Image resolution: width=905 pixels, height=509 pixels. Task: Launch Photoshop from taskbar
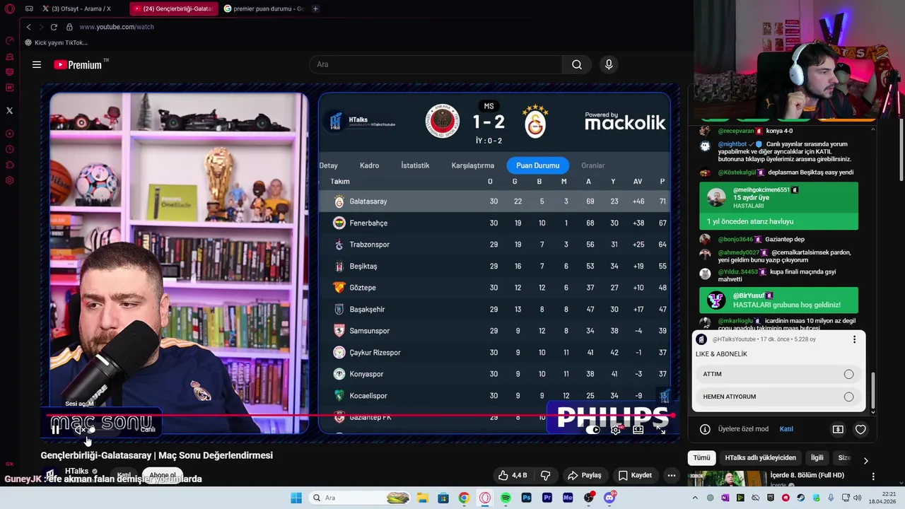(x=526, y=498)
